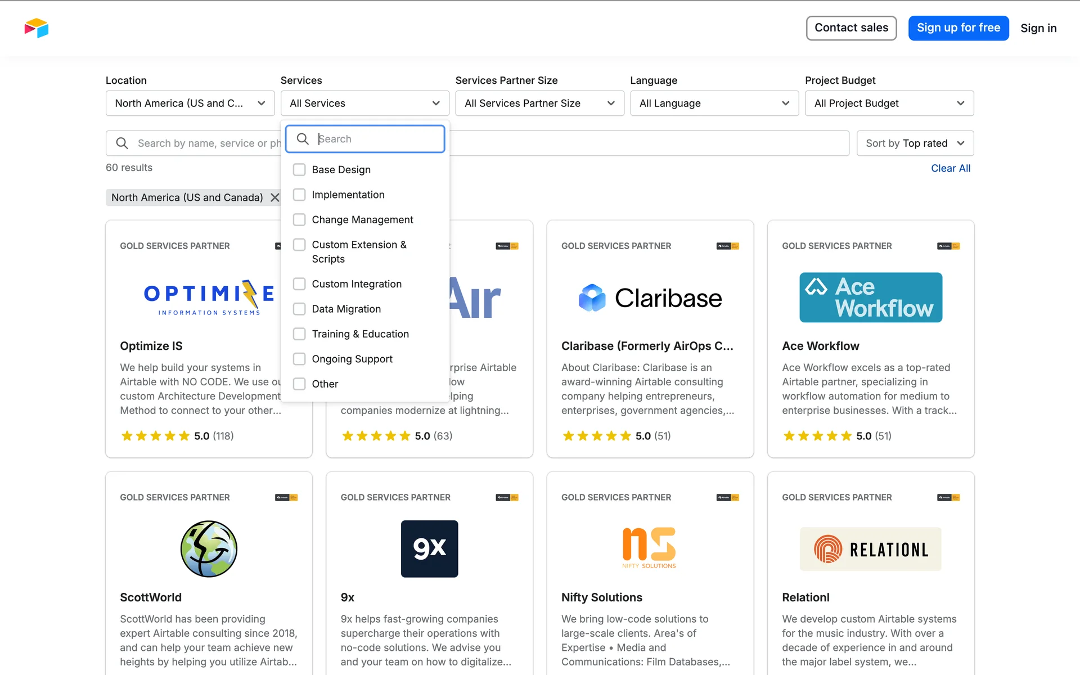The width and height of the screenshot is (1080, 675).
Task: Open Sort by Top rated dropdown
Action: point(915,143)
